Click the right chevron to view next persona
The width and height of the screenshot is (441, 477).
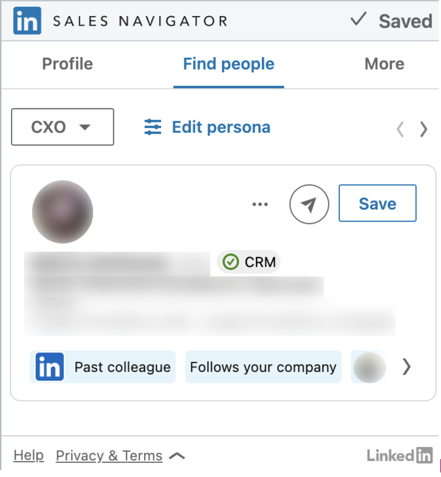[423, 129]
